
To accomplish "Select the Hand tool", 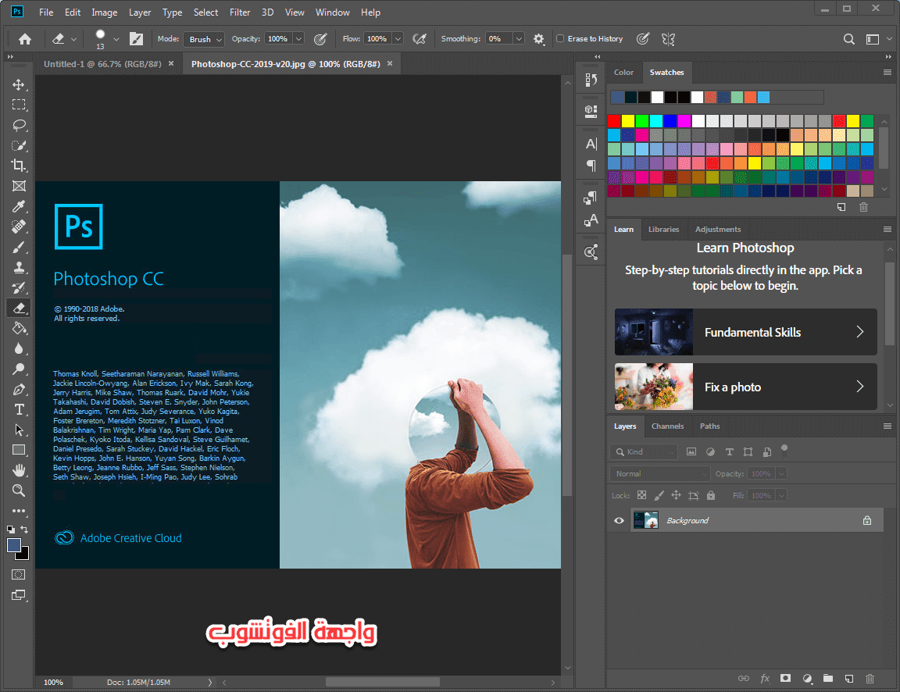I will point(19,470).
